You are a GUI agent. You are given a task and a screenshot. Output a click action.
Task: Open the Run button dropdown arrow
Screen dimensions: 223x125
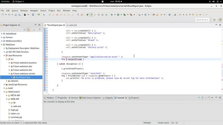121,15
